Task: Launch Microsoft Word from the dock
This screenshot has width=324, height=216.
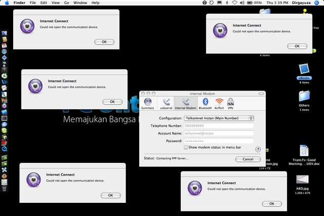Action: (x=4, y=82)
